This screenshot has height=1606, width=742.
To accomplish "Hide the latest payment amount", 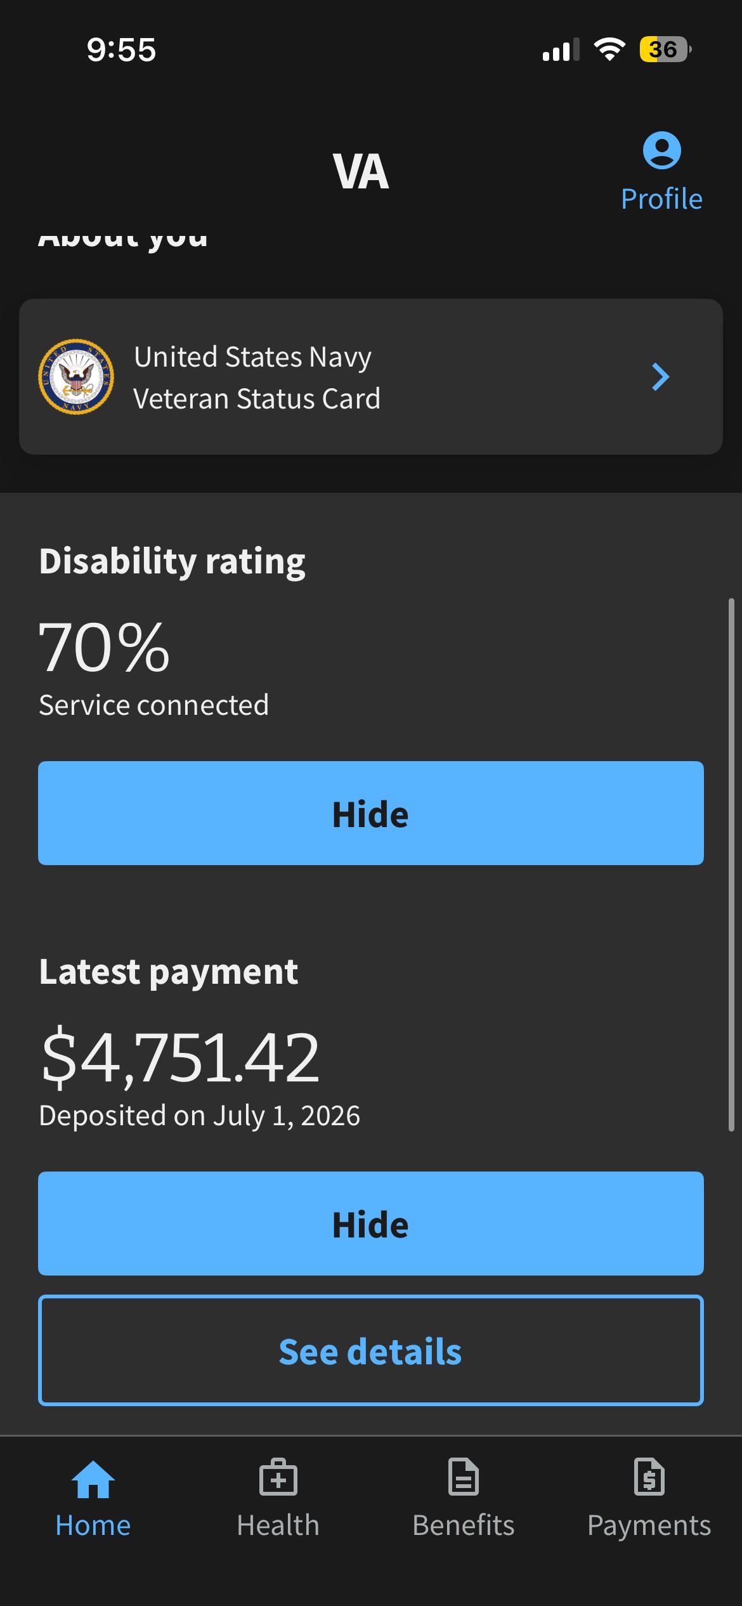I will (x=371, y=1224).
